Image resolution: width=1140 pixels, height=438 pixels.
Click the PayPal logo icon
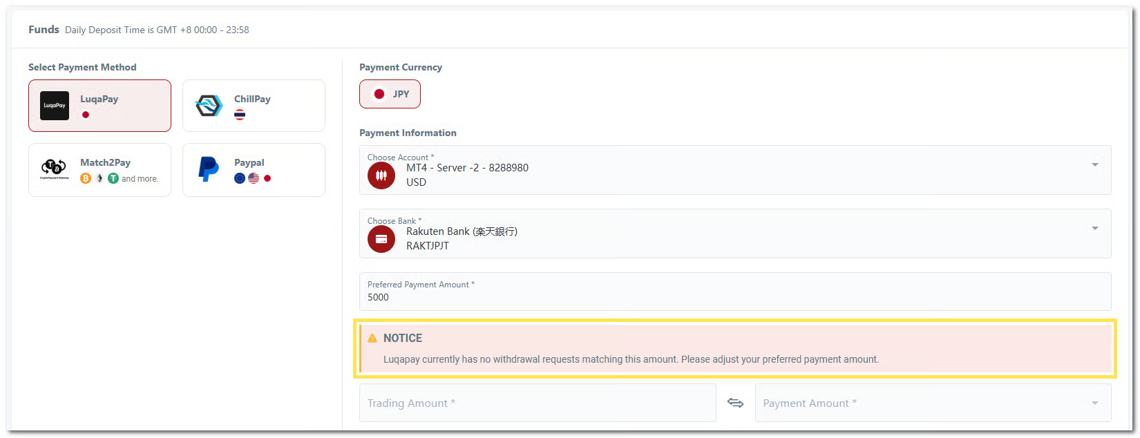coord(208,169)
